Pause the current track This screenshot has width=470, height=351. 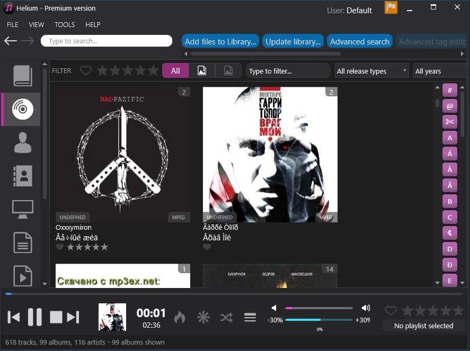tap(35, 317)
